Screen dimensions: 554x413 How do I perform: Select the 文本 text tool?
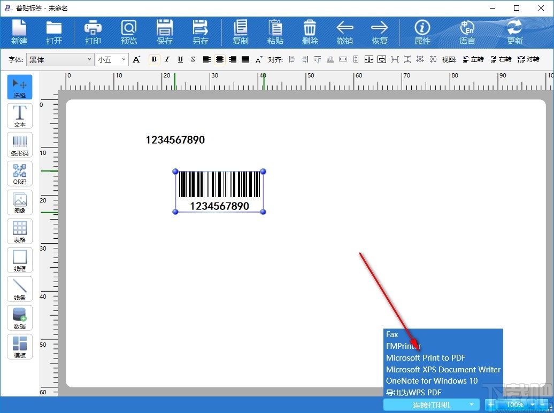pyautogui.click(x=19, y=116)
